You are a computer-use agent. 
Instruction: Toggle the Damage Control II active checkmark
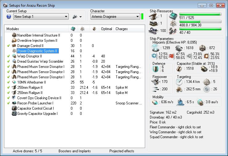(x=8, y=45)
